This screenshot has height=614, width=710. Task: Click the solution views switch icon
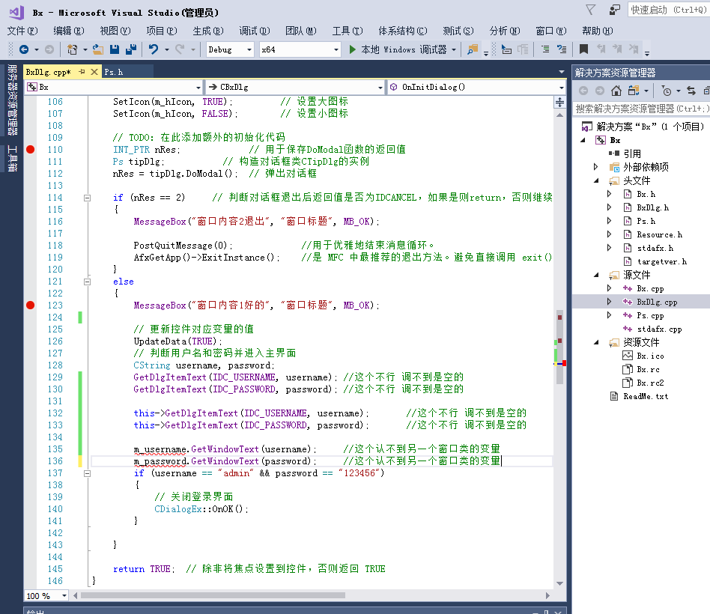[634, 91]
